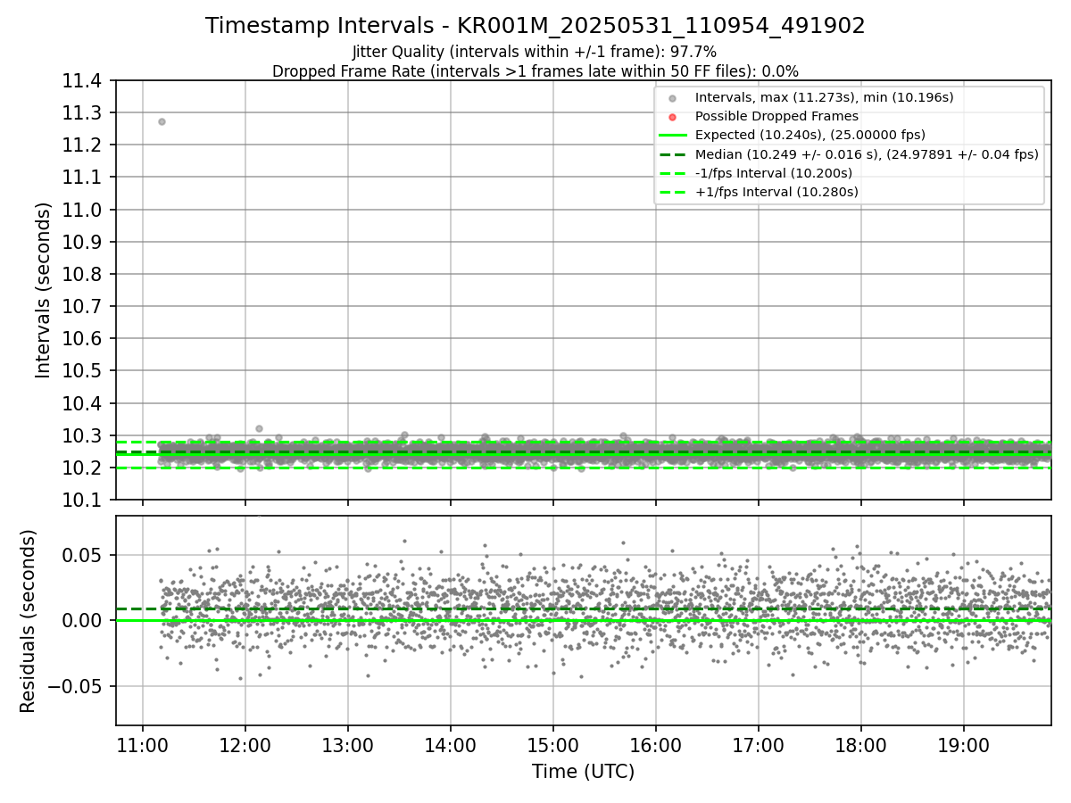Click the '10.9' y-axis tick label
This screenshot has width=1071, height=803.
81,242
